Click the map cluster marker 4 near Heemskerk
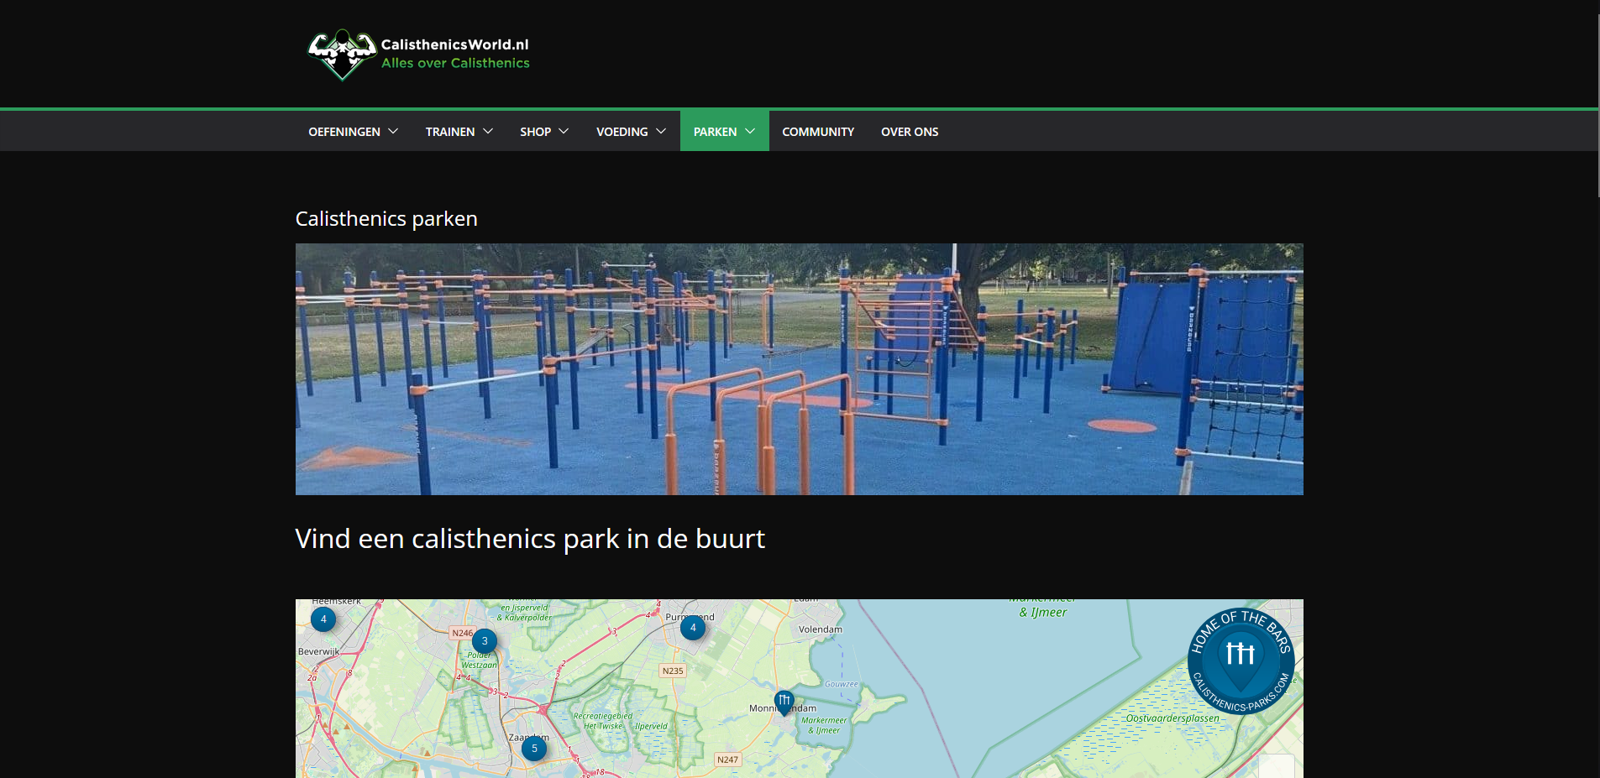The image size is (1600, 778). (323, 619)
